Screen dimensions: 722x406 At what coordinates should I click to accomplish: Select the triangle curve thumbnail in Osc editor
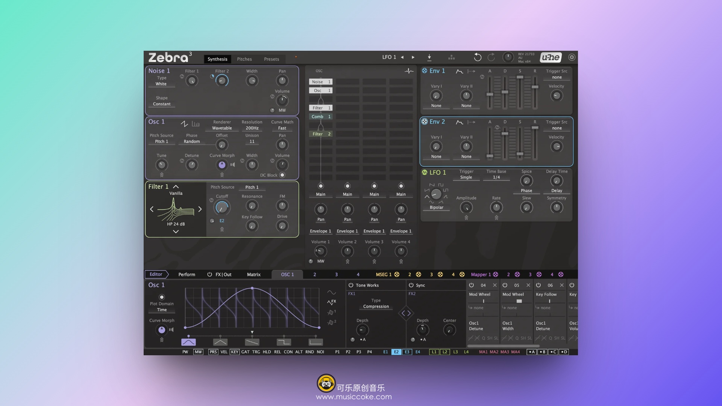pos(220,342)
